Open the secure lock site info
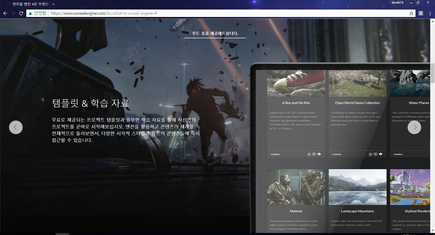This screenshot has width=435, height=235. click(38, 13)
